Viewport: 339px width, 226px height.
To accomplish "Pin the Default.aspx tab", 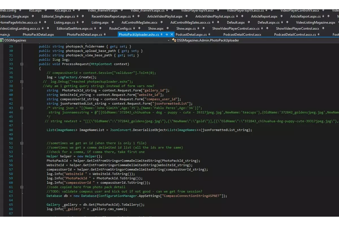I will (x=249, y=23).
